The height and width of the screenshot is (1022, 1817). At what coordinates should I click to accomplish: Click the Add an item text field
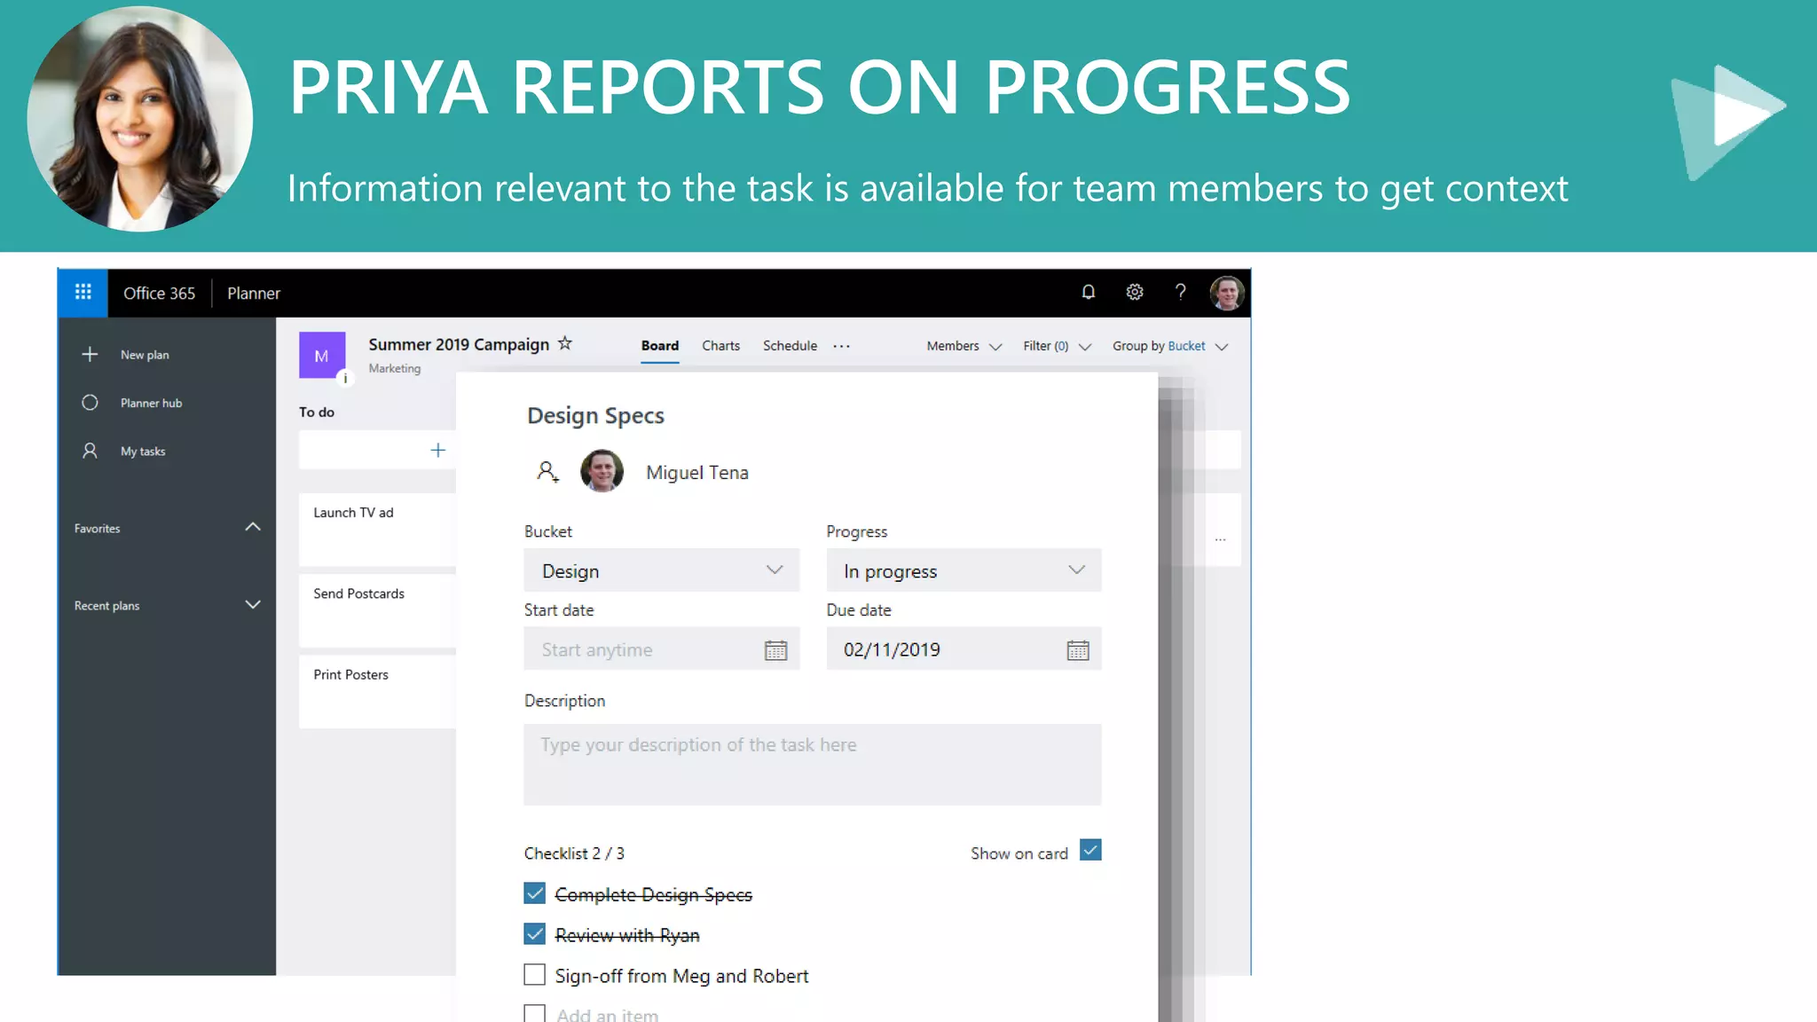coord(607,1014)
